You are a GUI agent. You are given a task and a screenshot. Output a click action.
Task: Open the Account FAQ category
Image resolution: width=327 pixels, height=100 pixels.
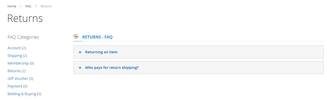click(x=14, y=48)
